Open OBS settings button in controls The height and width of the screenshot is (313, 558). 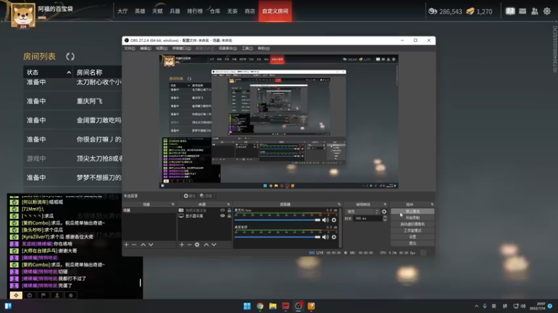(412, 236)
